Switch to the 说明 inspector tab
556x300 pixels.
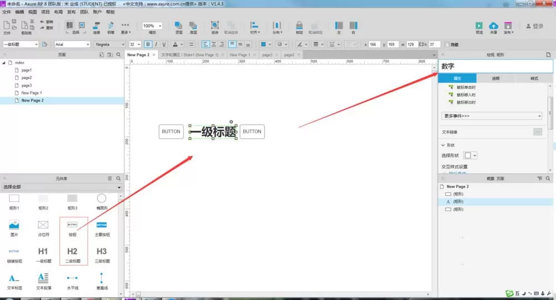click(496, 78)
